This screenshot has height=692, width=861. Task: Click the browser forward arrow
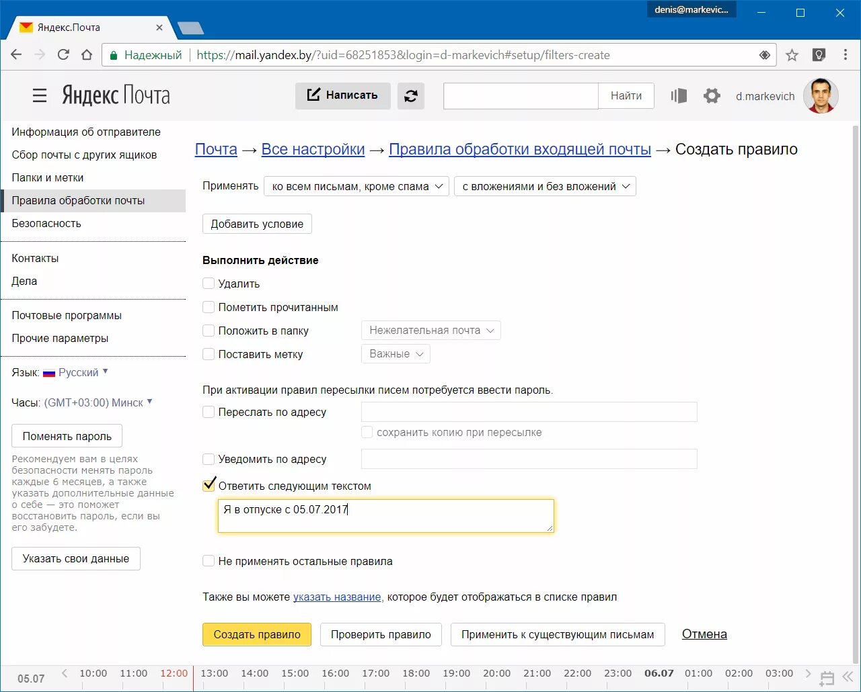pos(40,55)
